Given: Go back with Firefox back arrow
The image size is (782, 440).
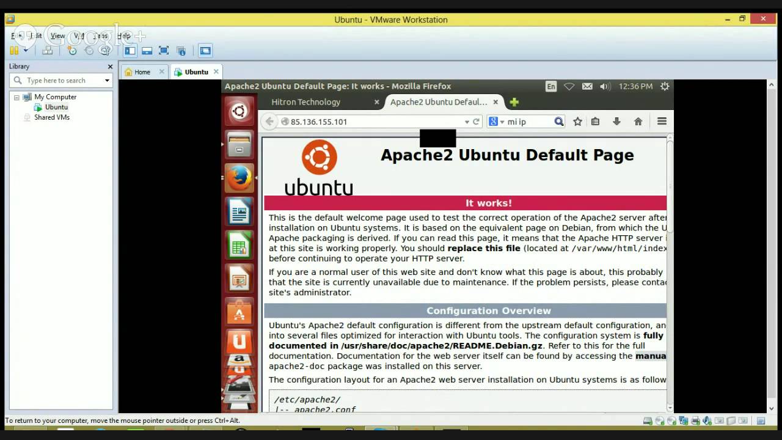Looking at the screenshot, I should coord(269,122).
